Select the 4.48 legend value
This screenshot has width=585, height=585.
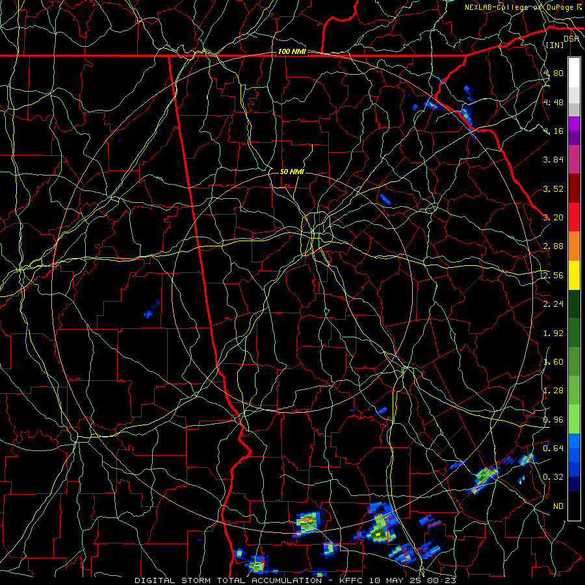[553, 102]
